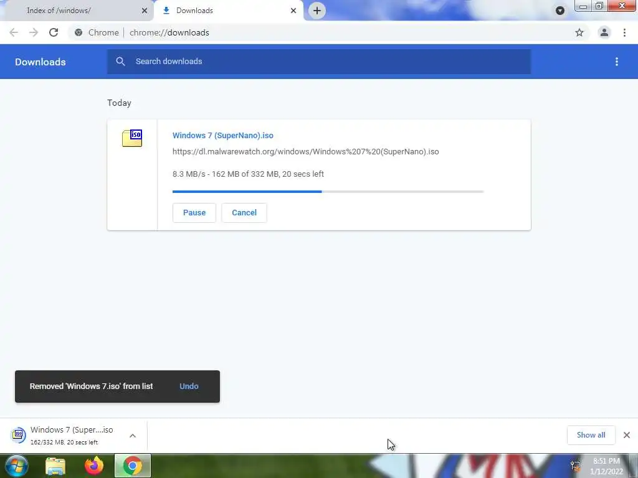Viewport: 638px width, 478px height.
Task: Click the 'Removed Windows 7.iso from list' message
Action: 91,386
